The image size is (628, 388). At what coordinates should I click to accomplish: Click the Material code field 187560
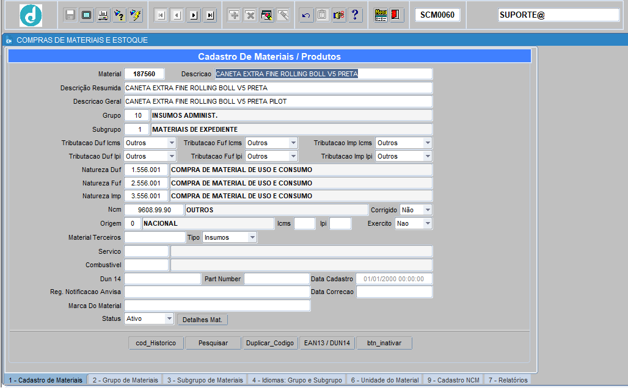144,74
